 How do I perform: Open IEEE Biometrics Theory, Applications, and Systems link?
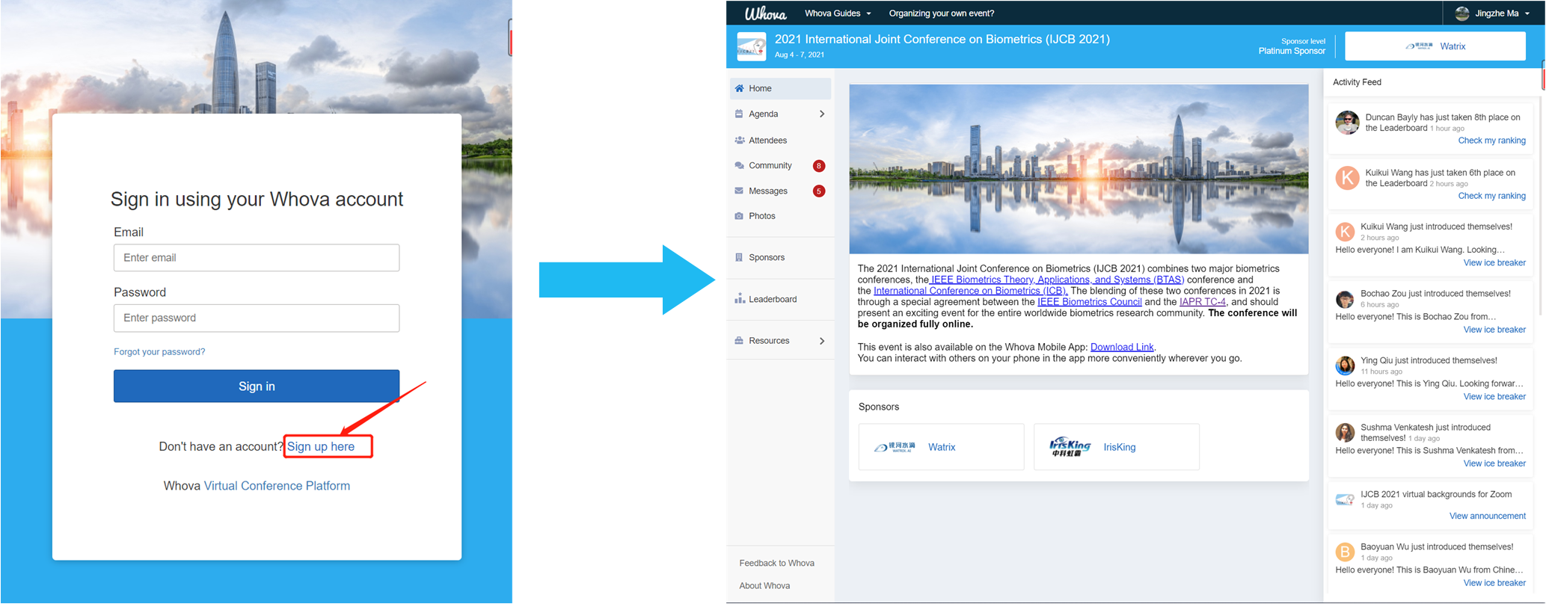[x=1057, y=280]
